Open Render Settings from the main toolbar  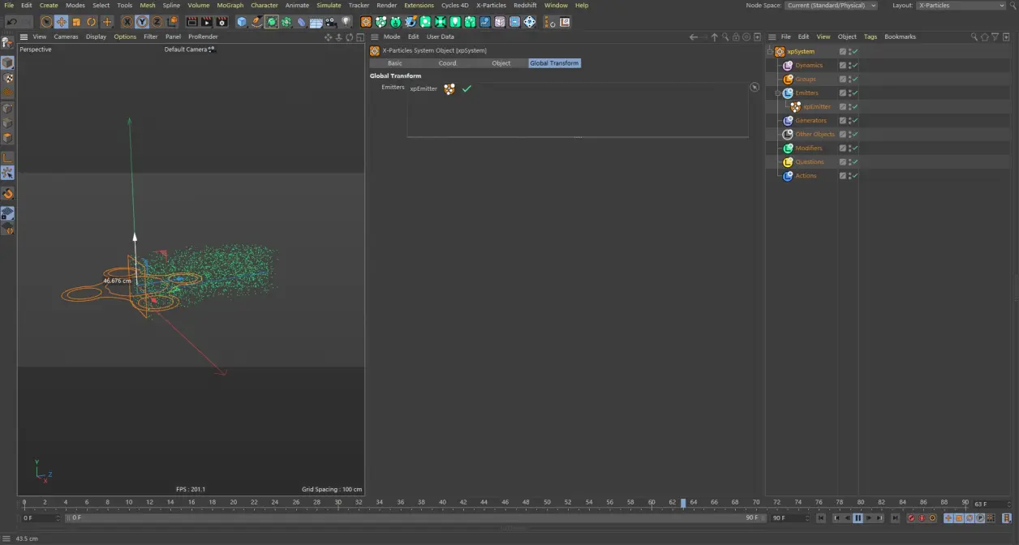(221, 22)
